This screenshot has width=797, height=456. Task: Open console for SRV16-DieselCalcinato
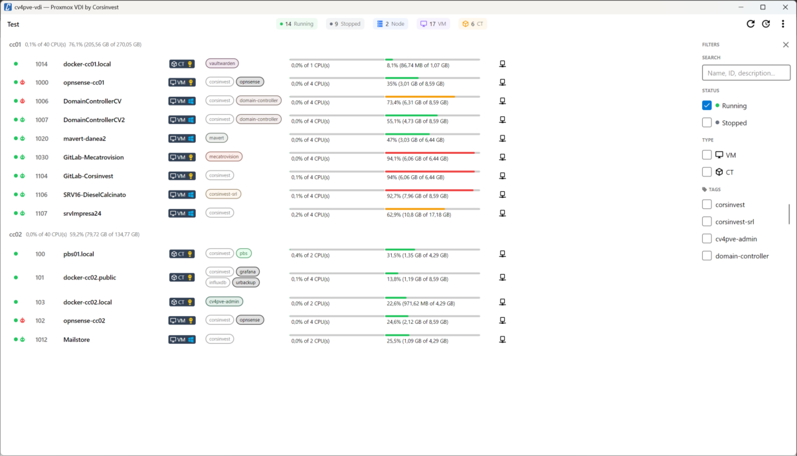(503, 194)
